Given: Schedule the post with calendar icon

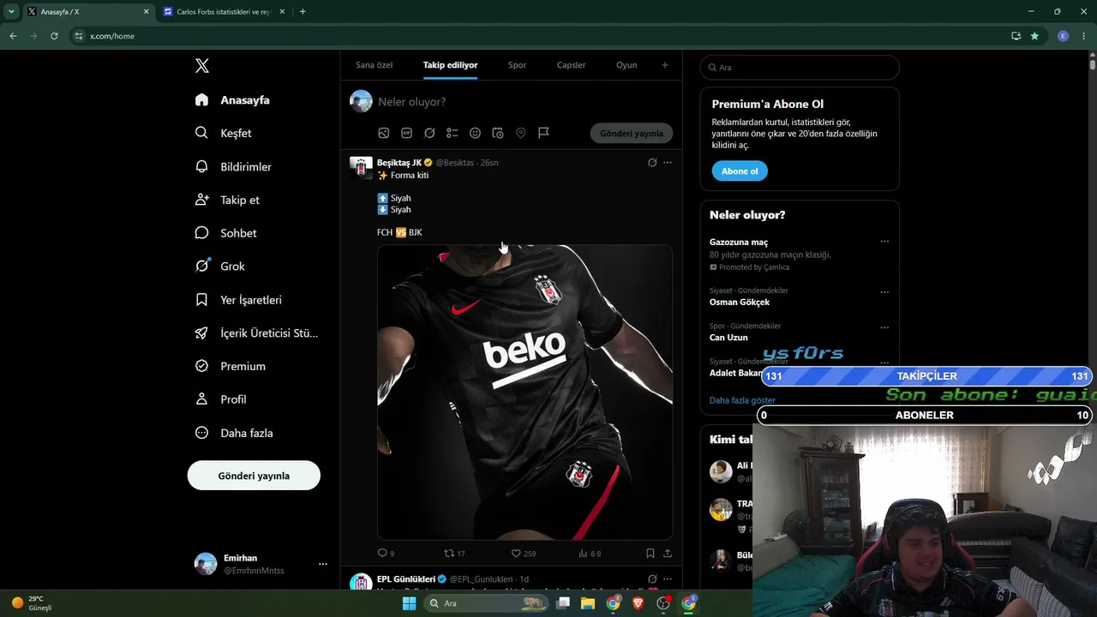Looking at the screenshot, I should point(498,133).
